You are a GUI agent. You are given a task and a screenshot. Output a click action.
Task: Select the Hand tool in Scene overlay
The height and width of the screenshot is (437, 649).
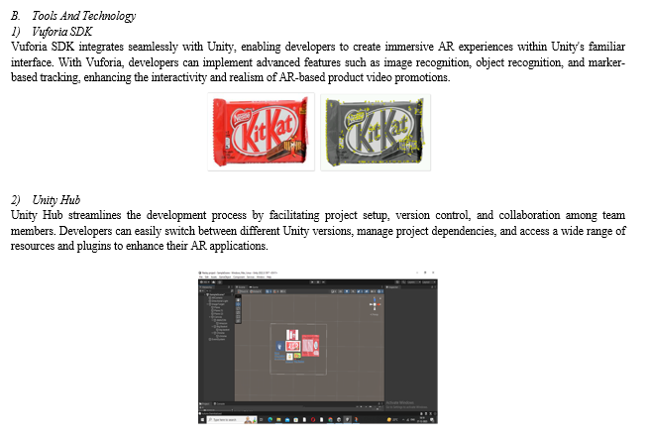coord(238,300)
